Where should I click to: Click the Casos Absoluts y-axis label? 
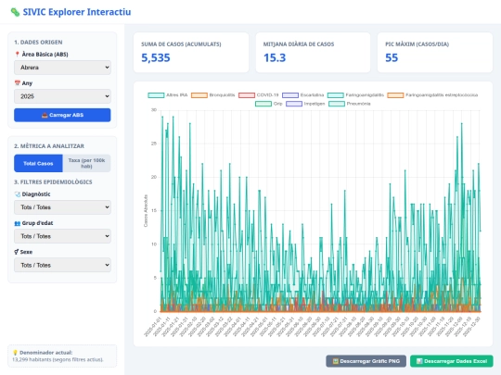pyautogui.click(x=146, y=211)
